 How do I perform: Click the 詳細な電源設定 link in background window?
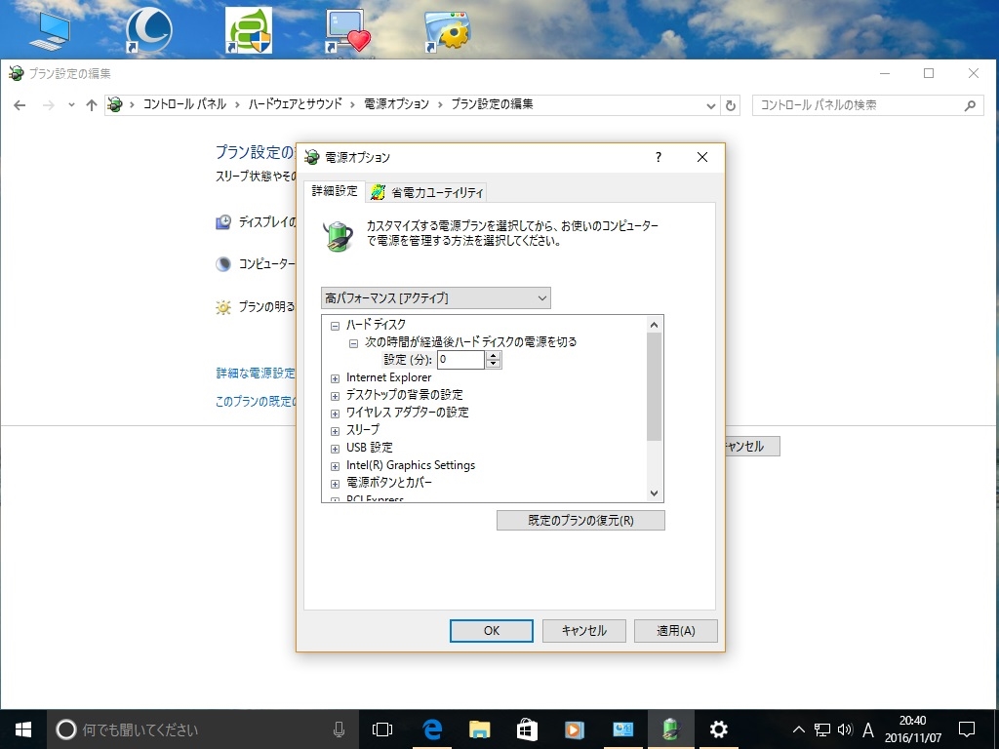(x=256, y=374)
